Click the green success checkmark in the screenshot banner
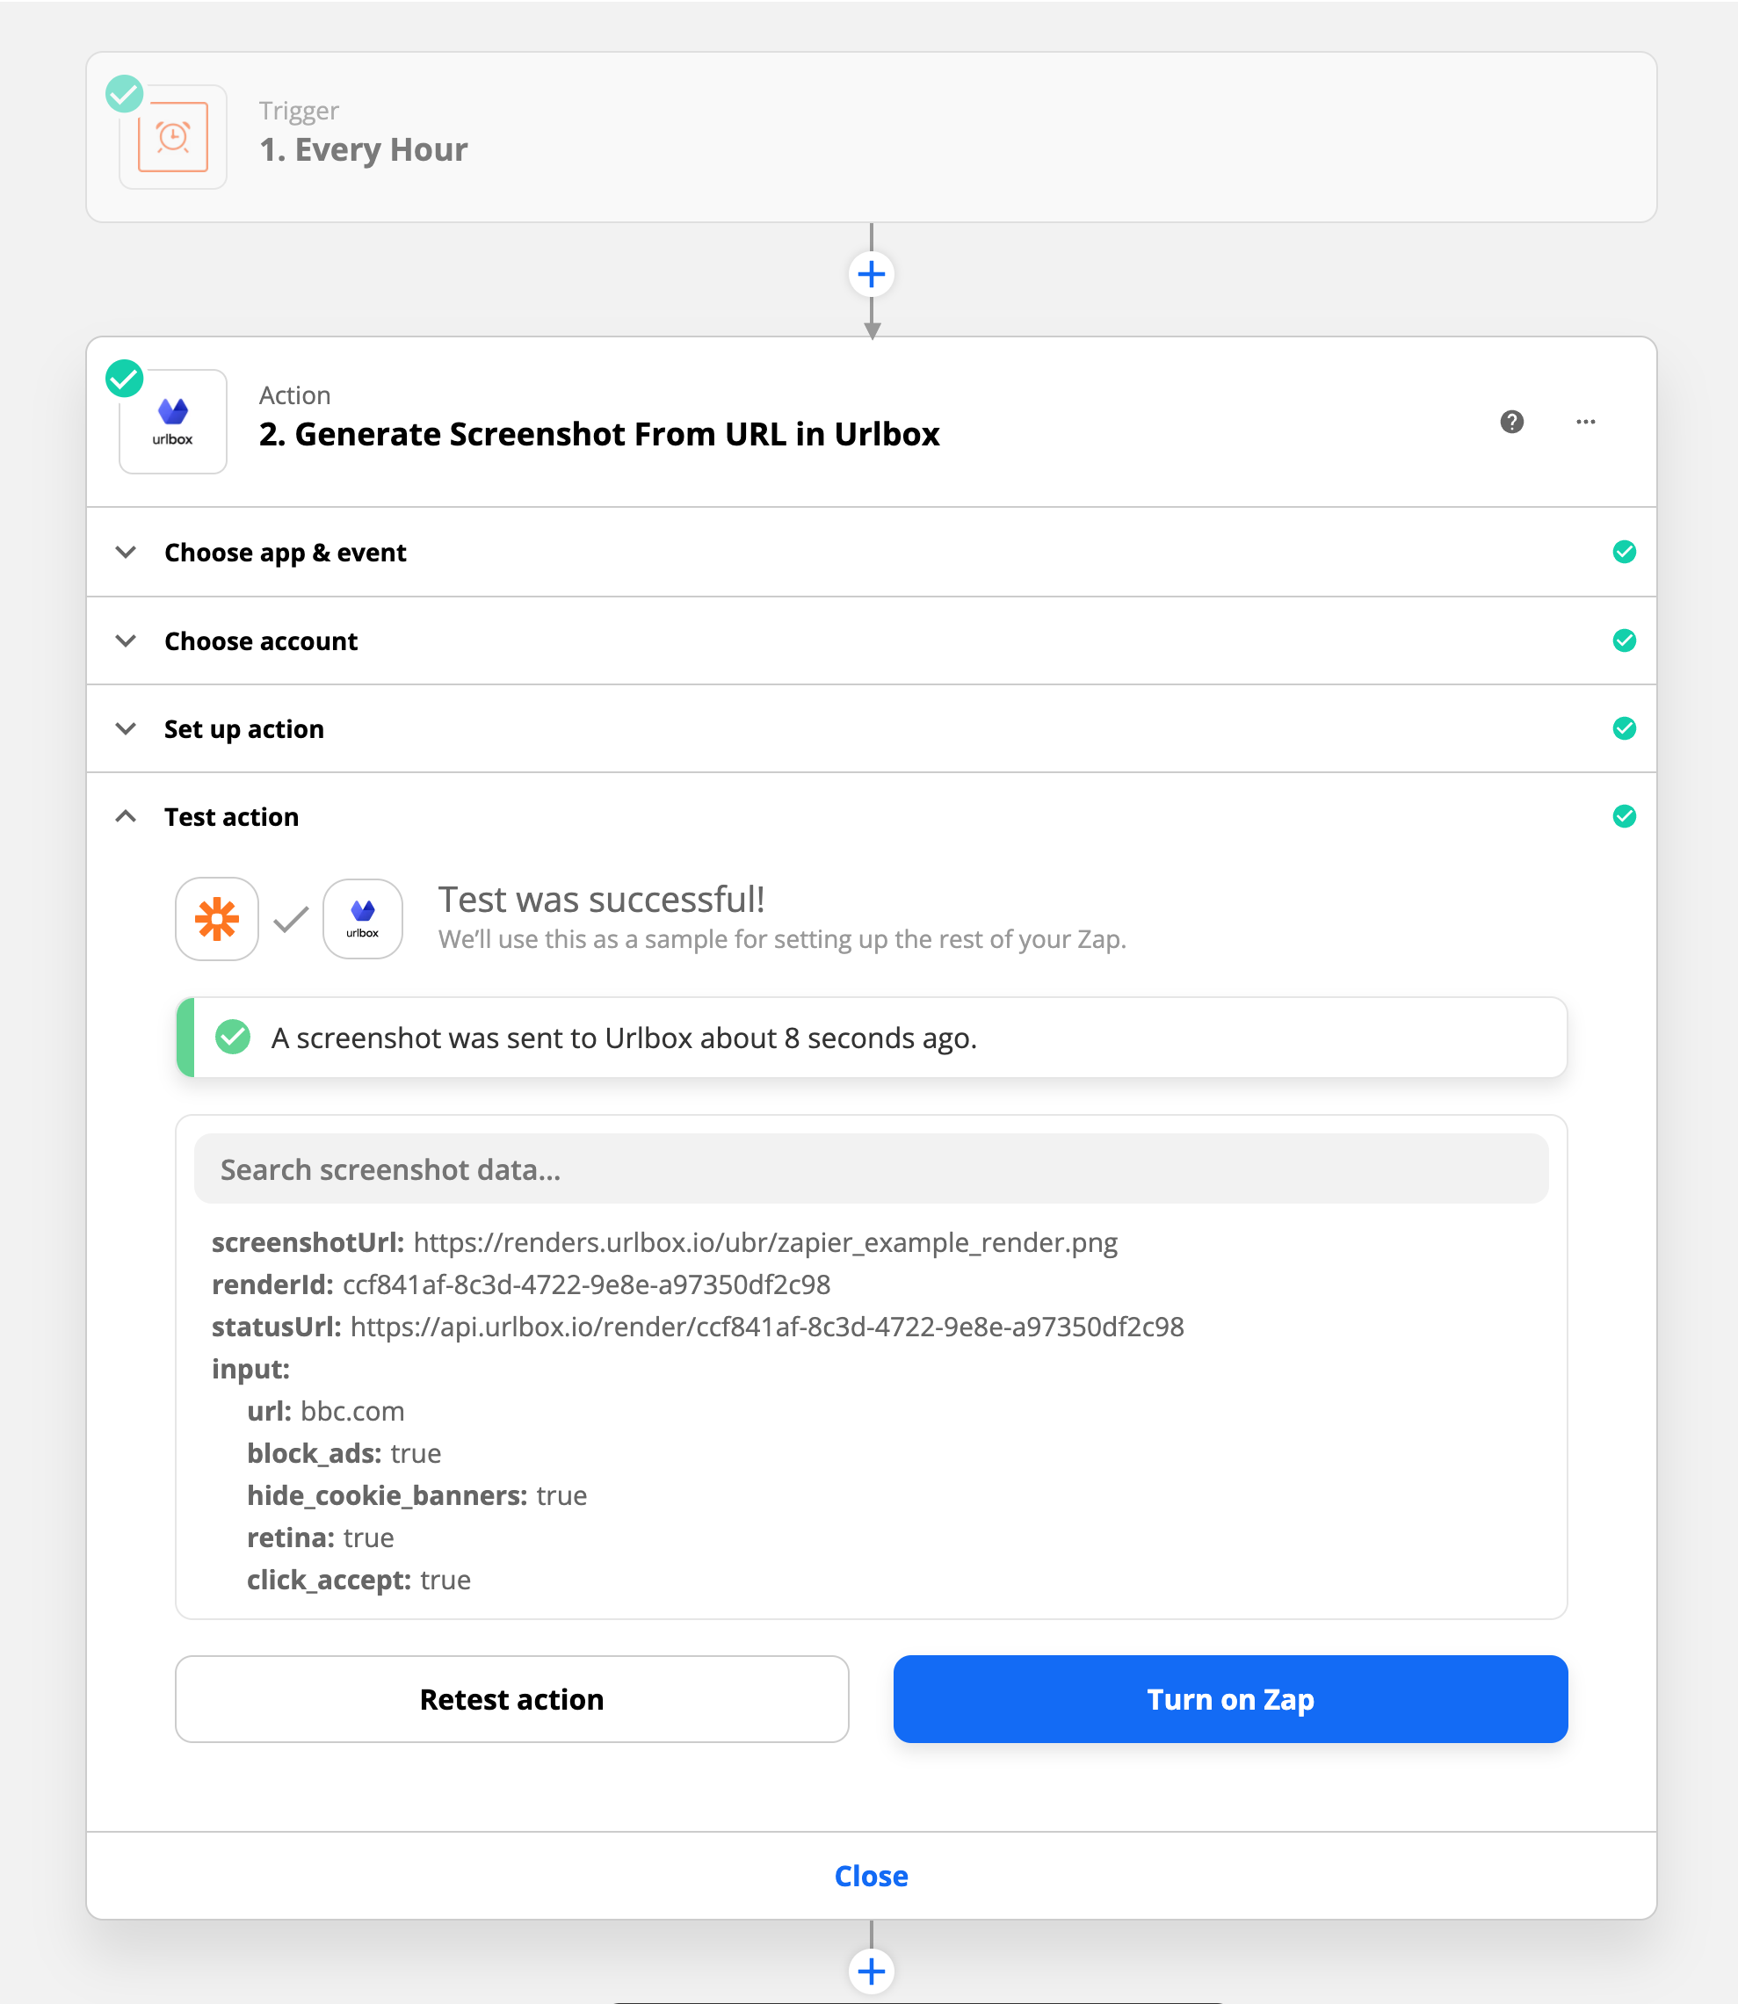Image resolution: width=1738 pixels, height=2004 pixels. (x=232, y=1037)
